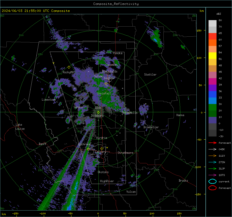Screen dimensions: 232x217
Task: Click the magenta 18TS arrow in legend
Action: click(x=212, y=175)
